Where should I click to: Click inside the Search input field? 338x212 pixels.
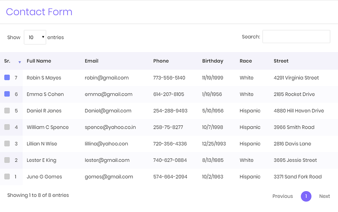coord(296,36)
